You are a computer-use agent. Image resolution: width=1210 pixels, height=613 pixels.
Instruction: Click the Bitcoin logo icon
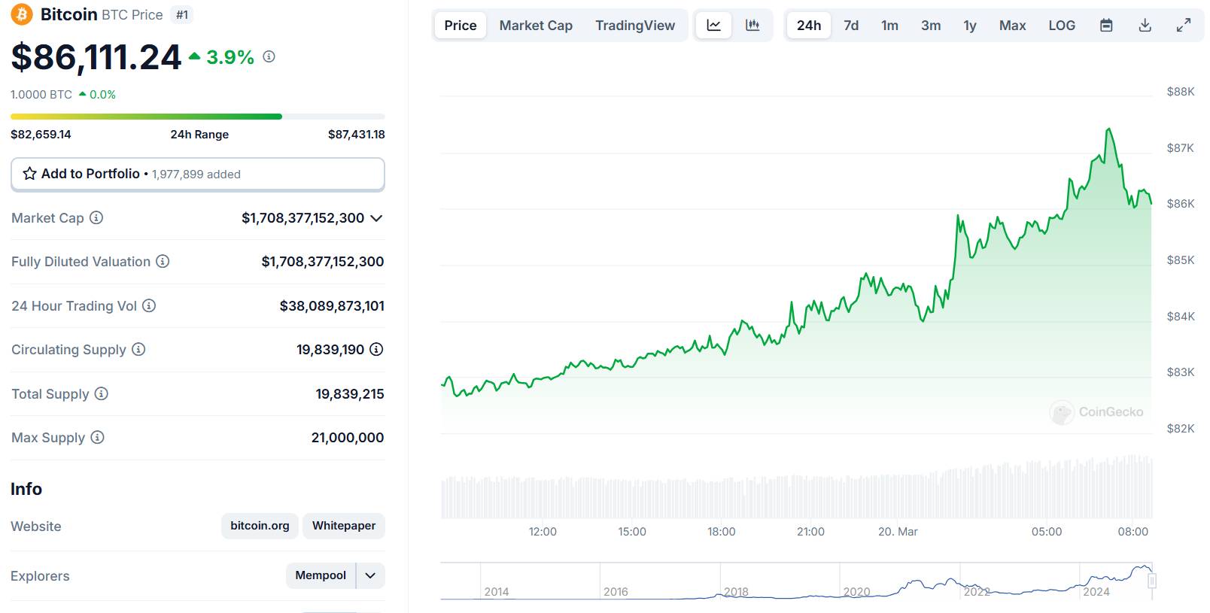click(22, 14)
